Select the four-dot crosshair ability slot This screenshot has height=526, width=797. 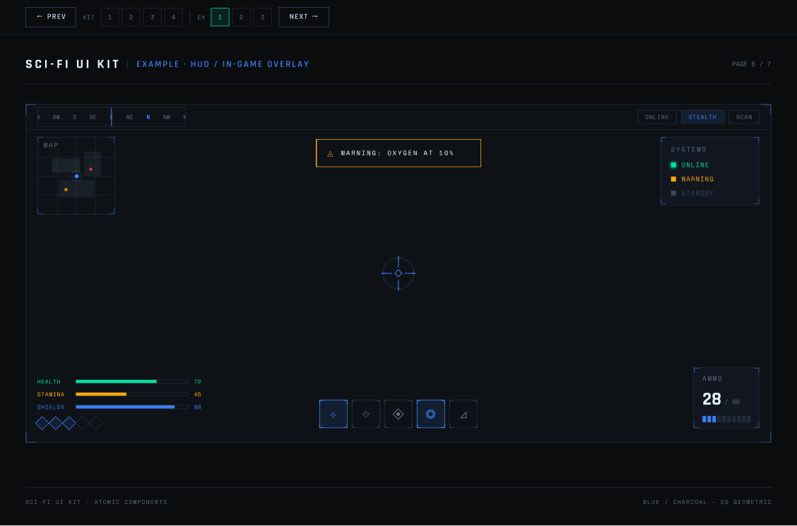(x=333, y=414)
